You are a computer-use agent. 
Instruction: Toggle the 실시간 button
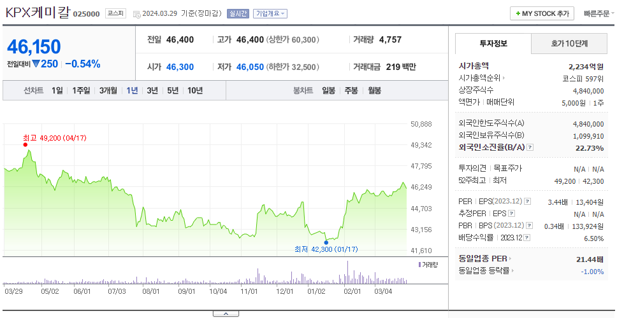click(x=238, y=13)
